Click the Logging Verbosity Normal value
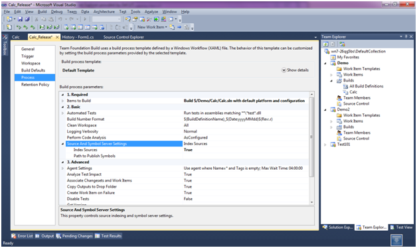Screen dimensions: 417x248 coord(191,131)
